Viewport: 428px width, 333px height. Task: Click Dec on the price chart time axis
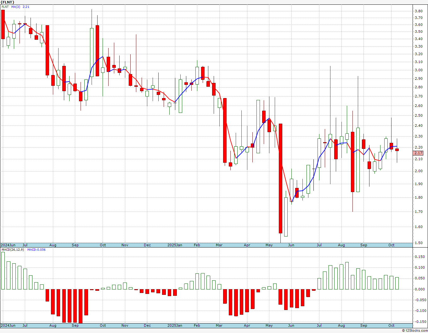click(x=147, y=245)
